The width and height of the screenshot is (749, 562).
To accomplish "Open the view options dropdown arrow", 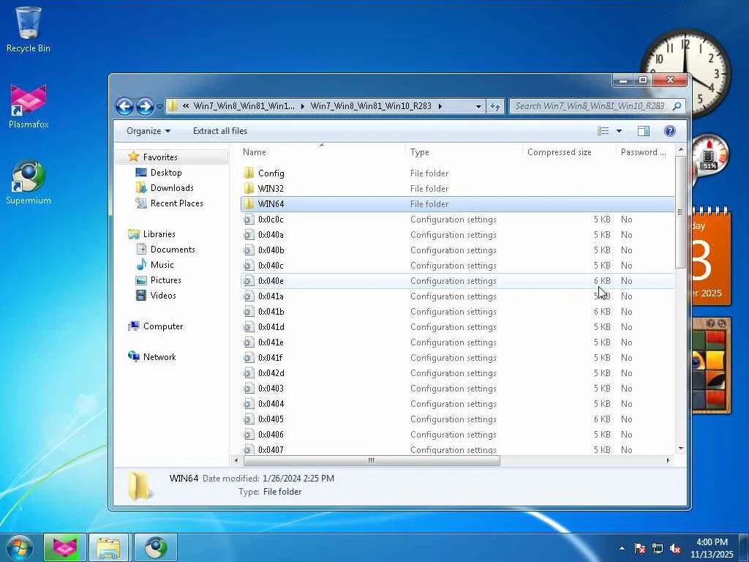I will (619, 131).
